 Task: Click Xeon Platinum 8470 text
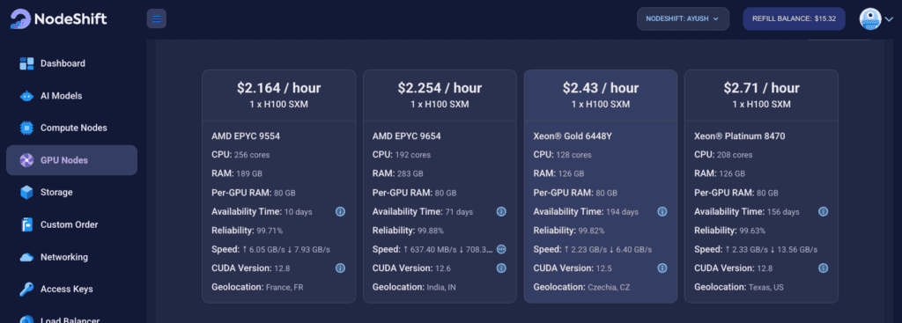pyautogui.click(x=740, y=136)
